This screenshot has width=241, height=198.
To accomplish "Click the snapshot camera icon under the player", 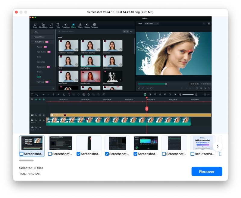I will pos(201,89).
